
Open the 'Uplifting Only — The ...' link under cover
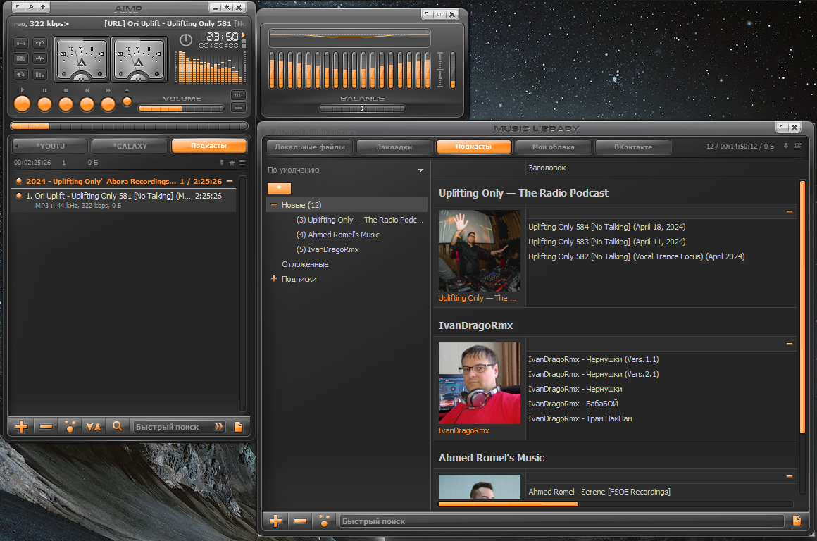478,298
